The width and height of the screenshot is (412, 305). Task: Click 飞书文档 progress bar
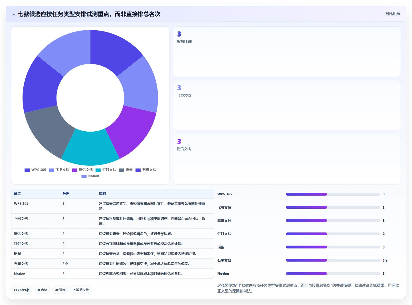click(333, 208)
